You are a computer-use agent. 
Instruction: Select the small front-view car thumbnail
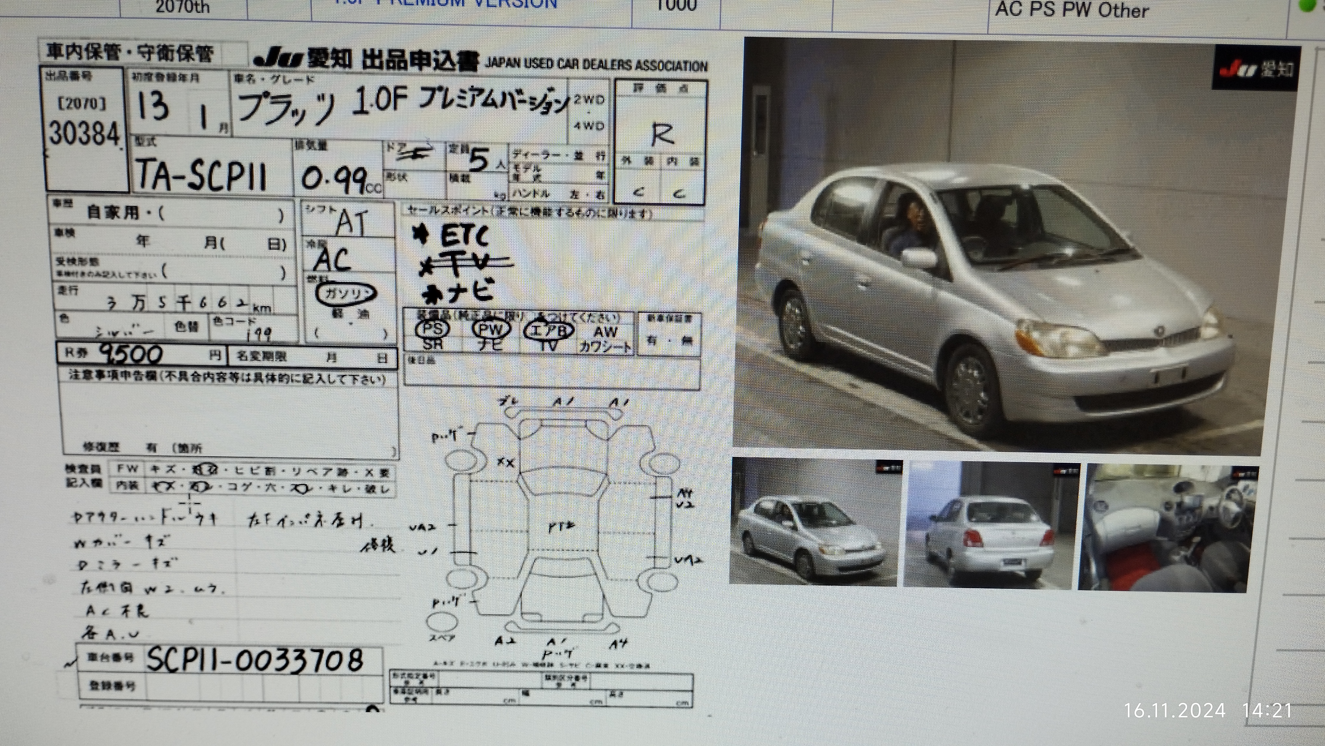[x=816, y=522]
